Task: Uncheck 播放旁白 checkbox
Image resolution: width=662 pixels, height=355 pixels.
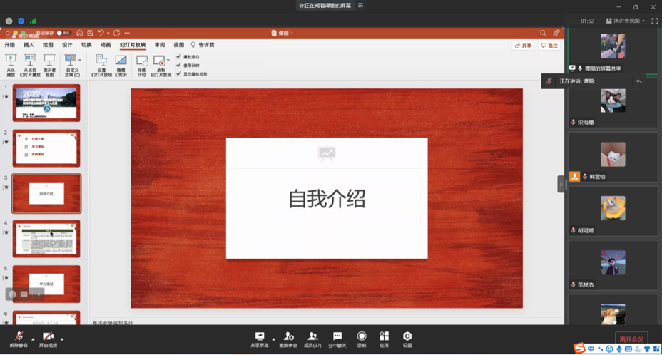Action: [178, 57]
